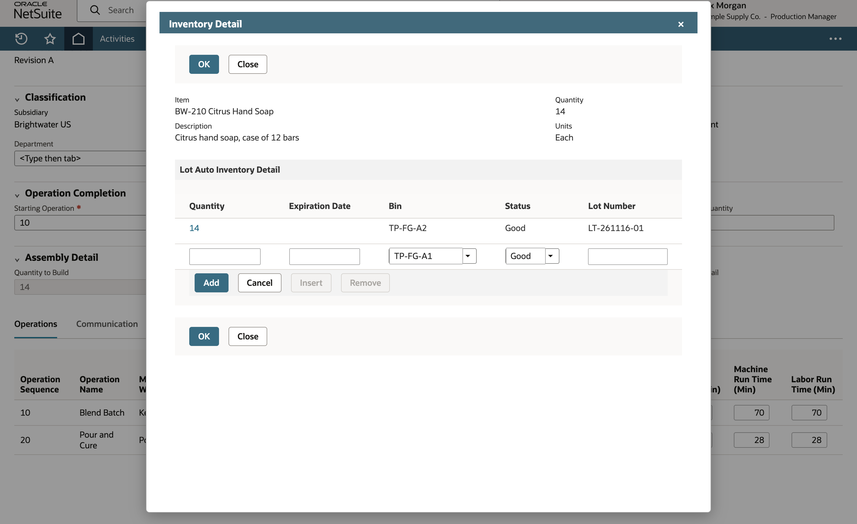The height and width of the screenshot is (524, 857).
Task: Switch to the Operations tab
Action: 35,324
